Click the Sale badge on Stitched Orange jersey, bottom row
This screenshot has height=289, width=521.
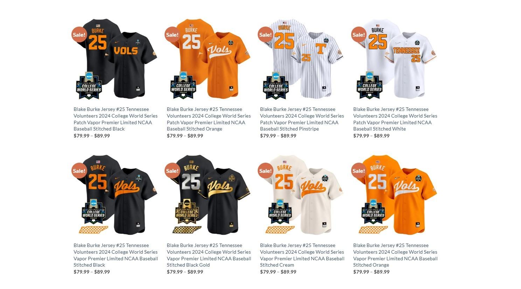(x=359, y=171)
